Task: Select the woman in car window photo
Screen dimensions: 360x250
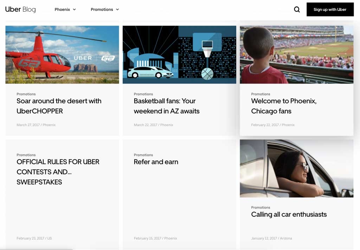Action: coord(296,168)
